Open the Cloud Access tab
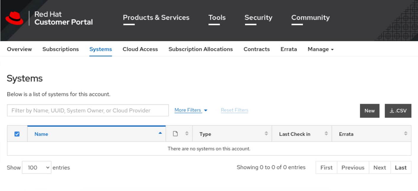Image resolution: width=418 pixels, height=191 pixels. [140, 49]
